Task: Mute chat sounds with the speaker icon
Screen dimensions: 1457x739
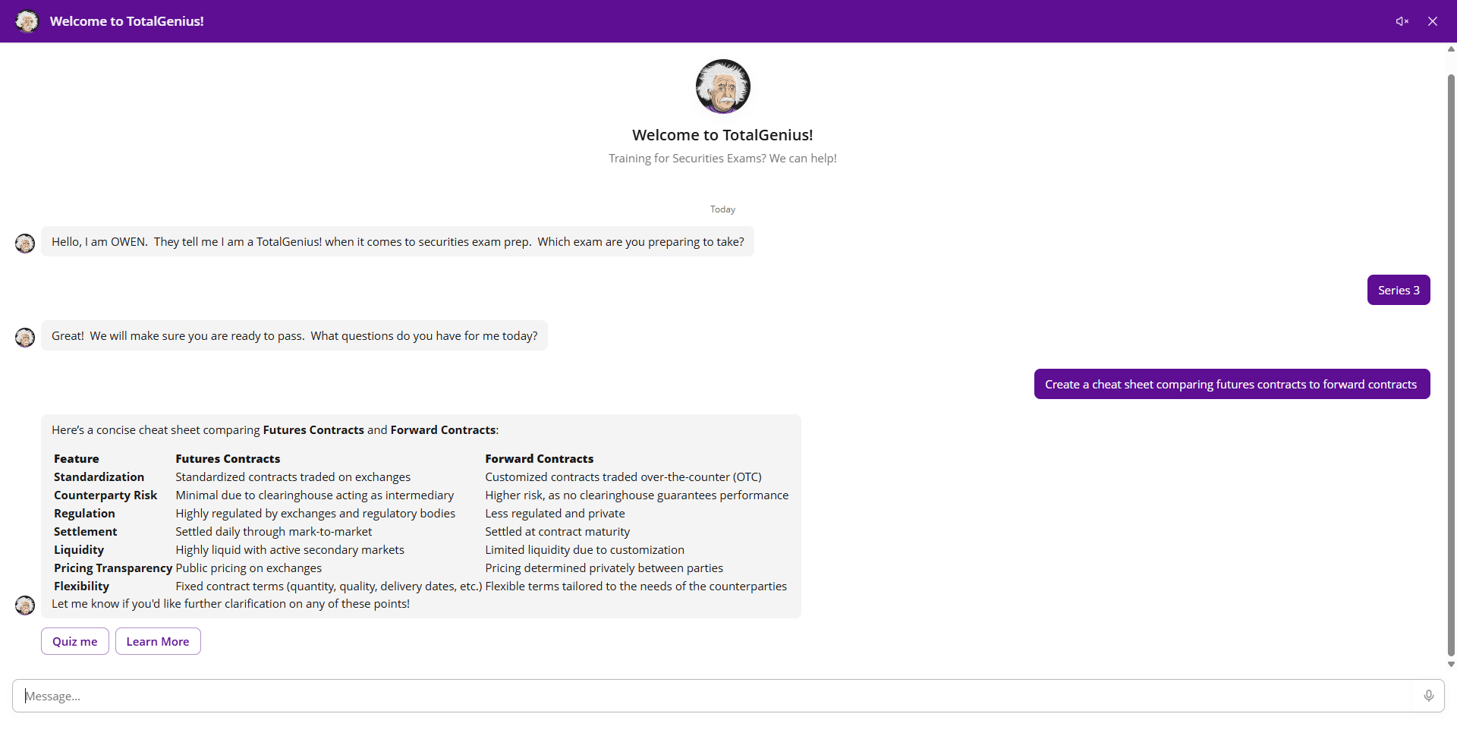Action: 1402,21
